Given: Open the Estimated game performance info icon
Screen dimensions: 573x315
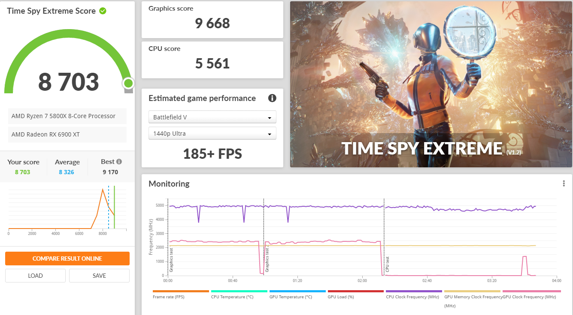Looking at the screenshot, I should pos(272,98).
